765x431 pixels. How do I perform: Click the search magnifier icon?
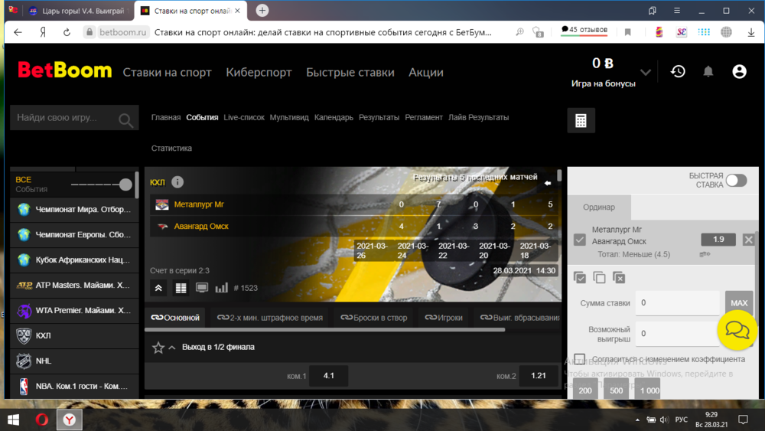click(x=125, y=119)
